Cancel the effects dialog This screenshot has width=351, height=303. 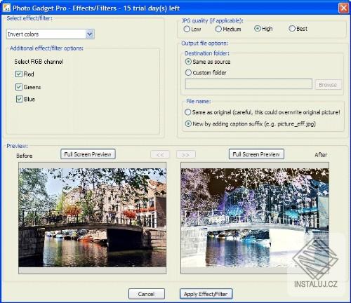coord(147,294)
